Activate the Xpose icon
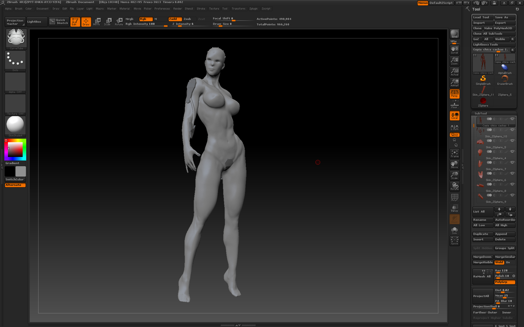 (454, 241)
